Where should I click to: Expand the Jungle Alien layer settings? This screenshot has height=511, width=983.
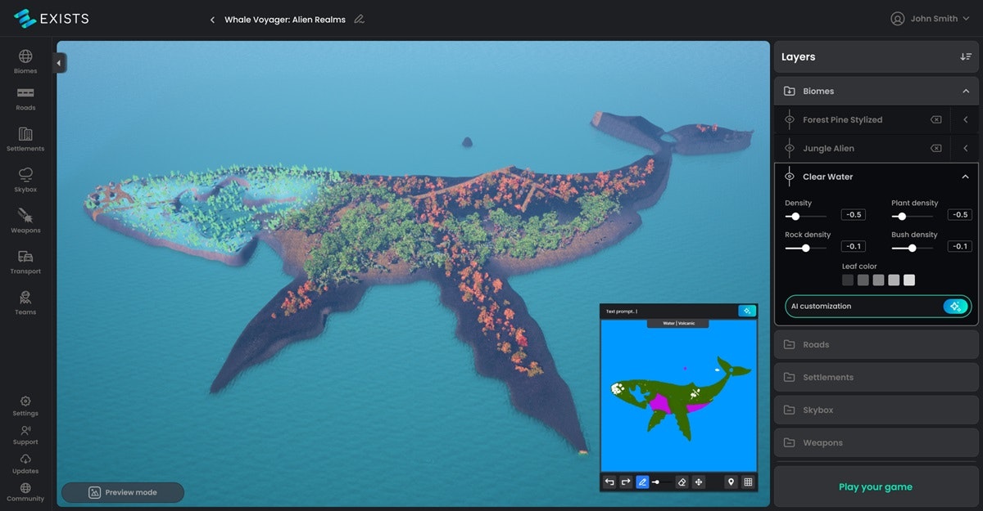coord(965,149)
